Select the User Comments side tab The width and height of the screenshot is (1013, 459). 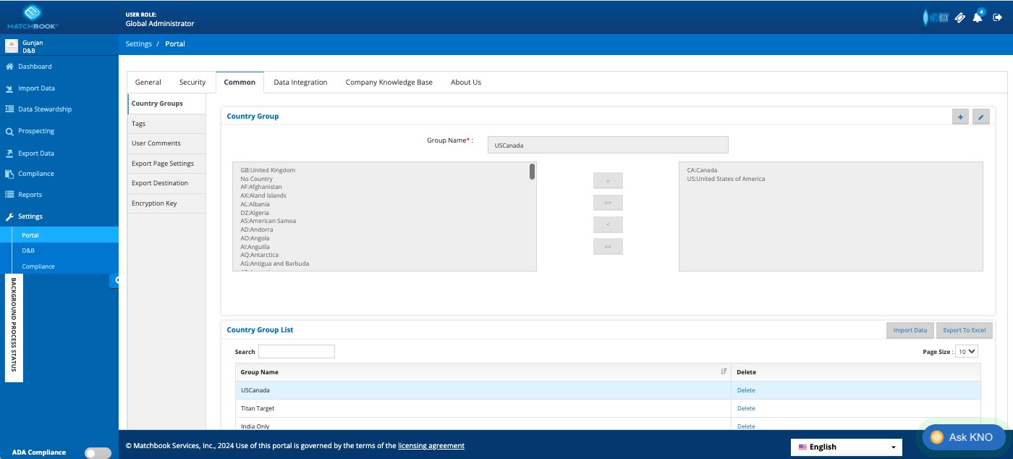[166, 143]
